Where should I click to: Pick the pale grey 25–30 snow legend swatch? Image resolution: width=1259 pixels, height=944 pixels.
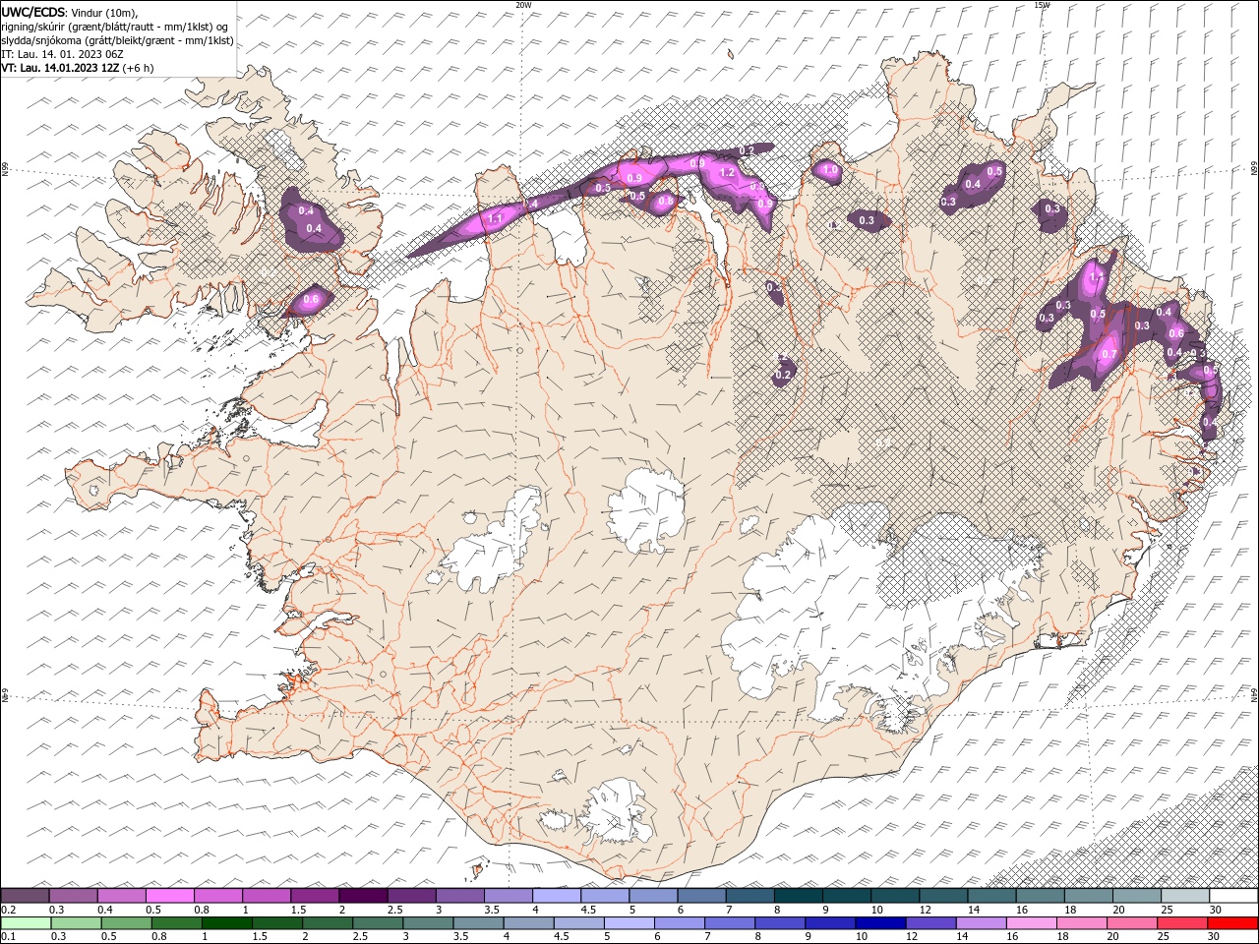(1185, 896)
